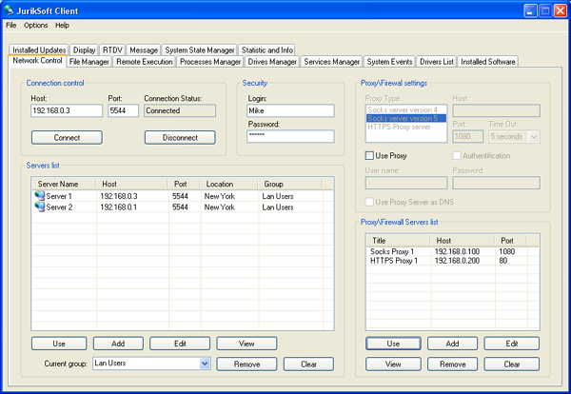Viewport: 571px width, 394px height.
Task: Click host 192.168.0.200 in proxy list
Action: click(457, 261)
